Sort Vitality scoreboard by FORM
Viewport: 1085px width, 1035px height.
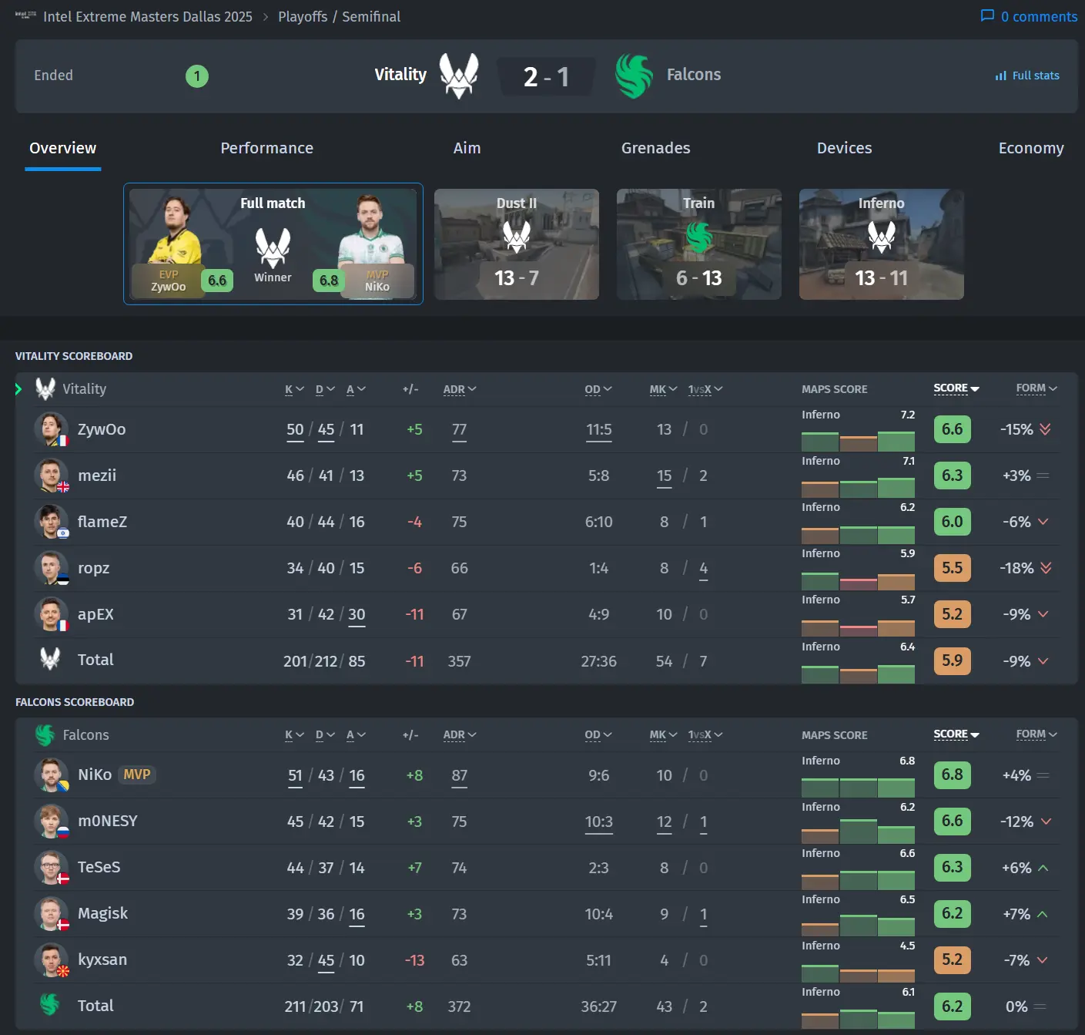coord(1036,388)
